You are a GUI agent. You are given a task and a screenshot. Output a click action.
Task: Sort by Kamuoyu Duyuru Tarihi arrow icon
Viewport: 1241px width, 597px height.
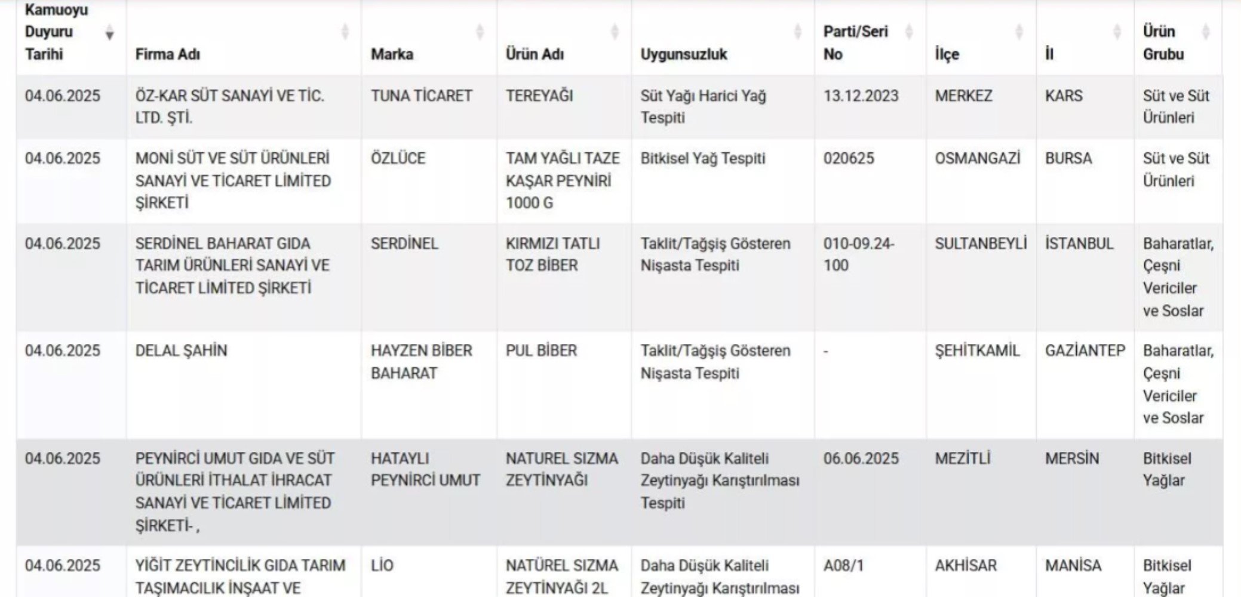click(x=109, y=32)
